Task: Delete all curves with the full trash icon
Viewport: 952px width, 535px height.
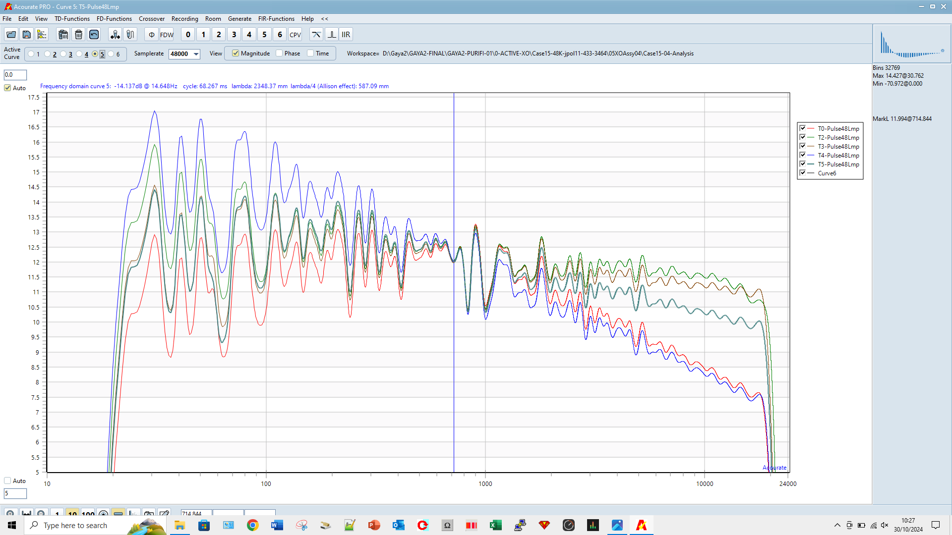Action: coord(63,35)
